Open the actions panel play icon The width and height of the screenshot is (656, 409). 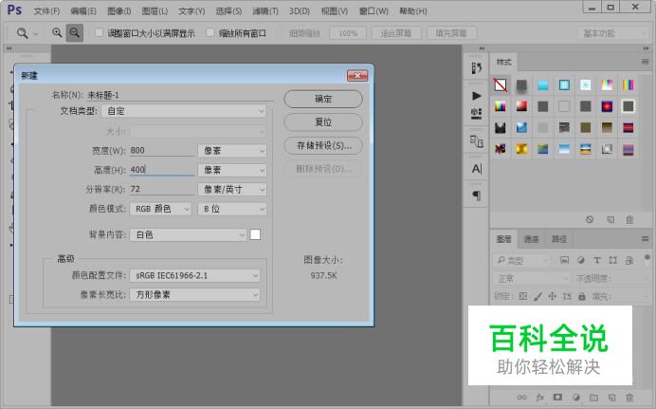tap(476, 96)
